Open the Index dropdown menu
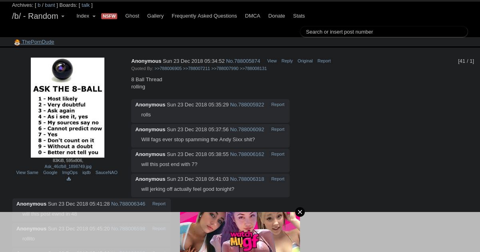480x252 pixels. coord(86,16)
